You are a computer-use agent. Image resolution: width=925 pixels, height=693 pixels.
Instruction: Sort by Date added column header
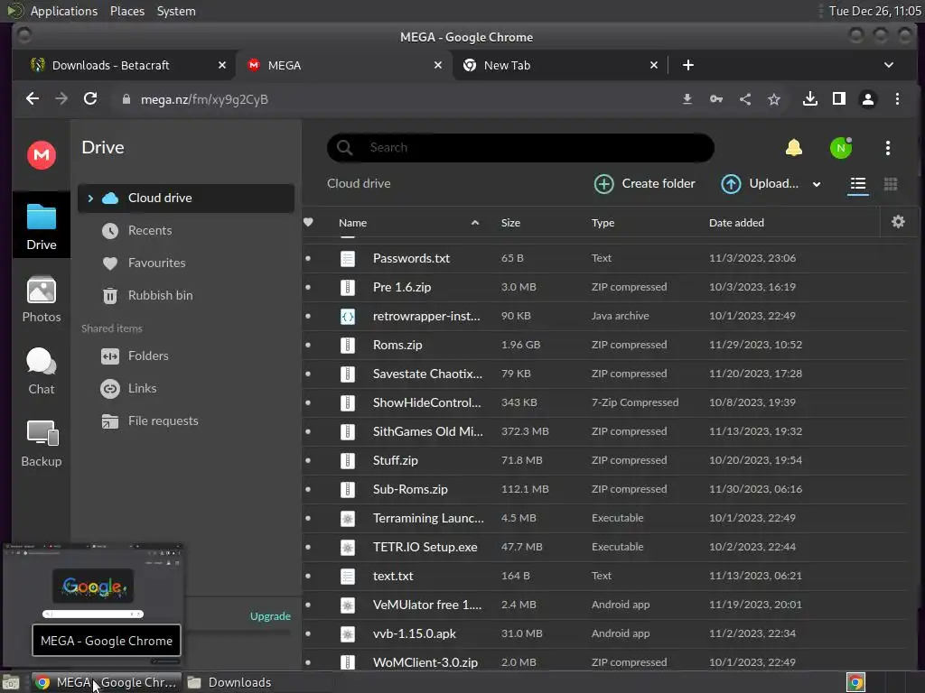point(736,223)
